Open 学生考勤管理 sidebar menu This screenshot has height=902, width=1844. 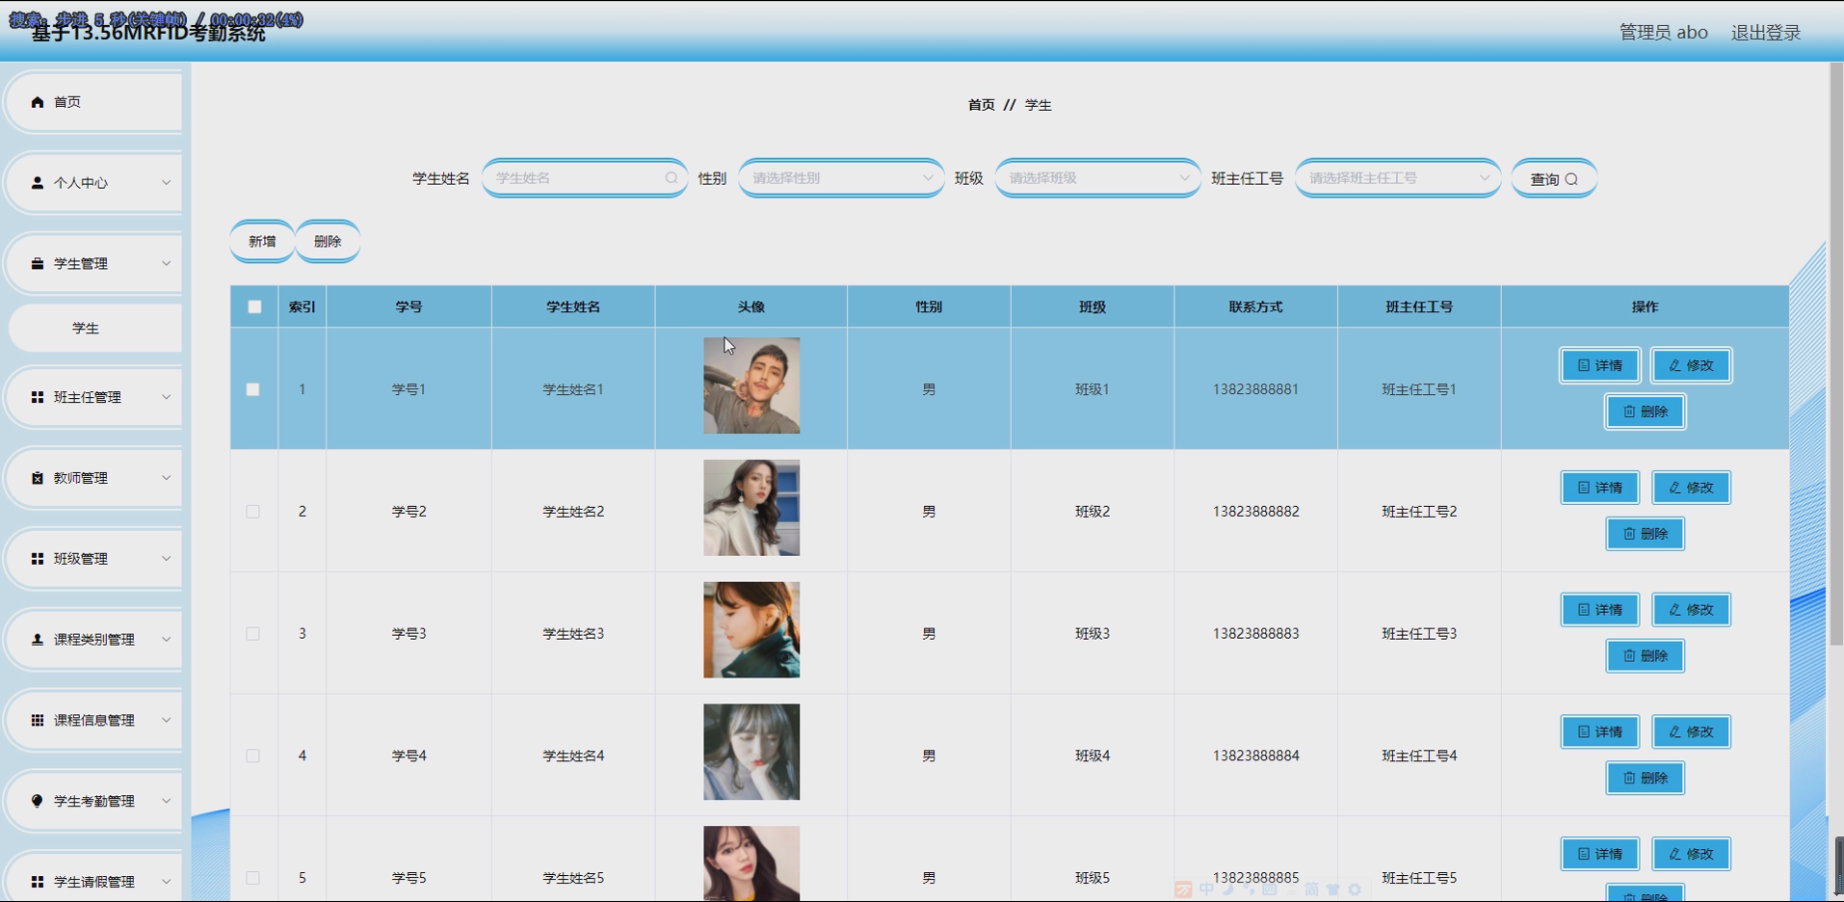tap(94, 801)
